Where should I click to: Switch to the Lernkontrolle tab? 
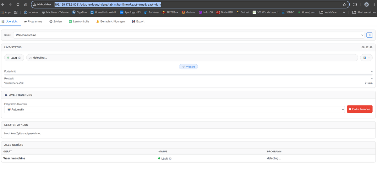point(79,21)
